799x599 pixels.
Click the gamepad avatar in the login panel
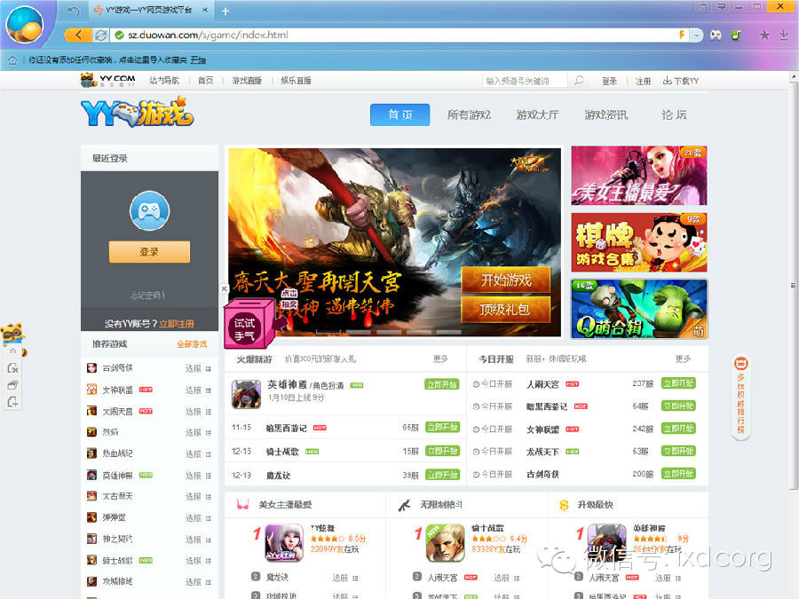point(149,210)
